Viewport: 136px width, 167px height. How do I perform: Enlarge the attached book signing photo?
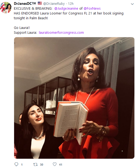[74, 98]
